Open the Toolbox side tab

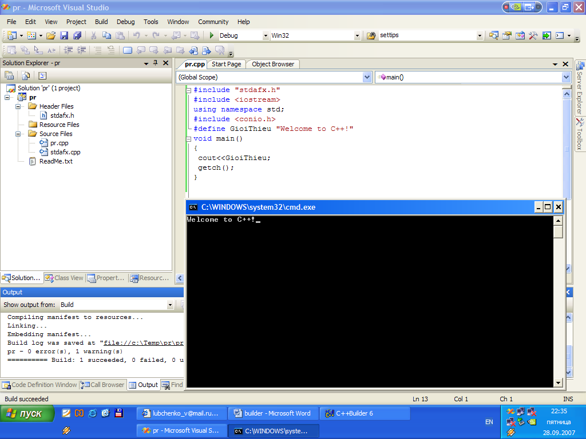click(580, 134)
